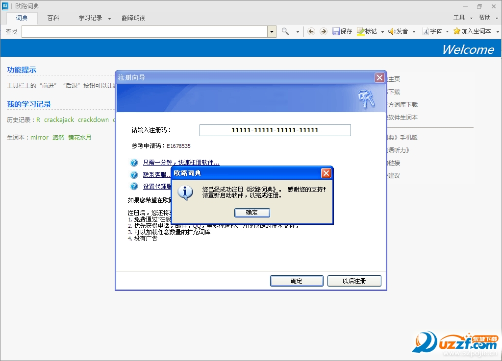Open the 学习记录 tab

[90, 18]
